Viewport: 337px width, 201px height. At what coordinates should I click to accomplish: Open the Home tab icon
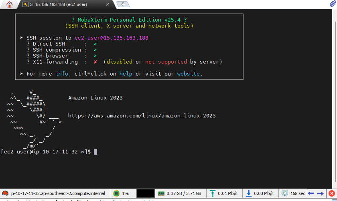10,4
